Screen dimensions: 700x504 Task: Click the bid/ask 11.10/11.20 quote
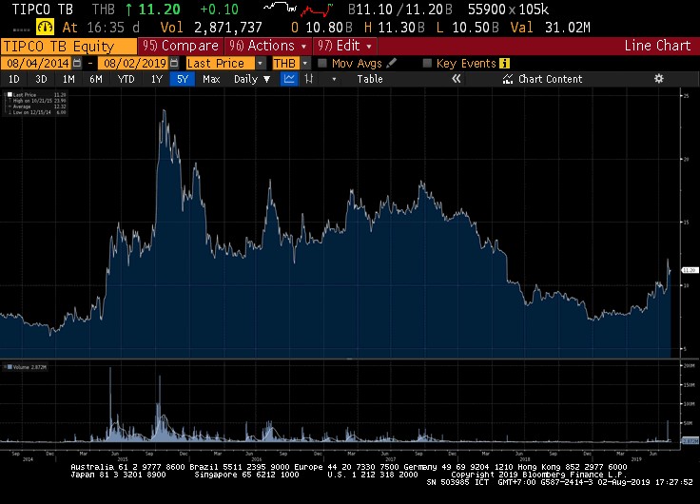[399, 10]
